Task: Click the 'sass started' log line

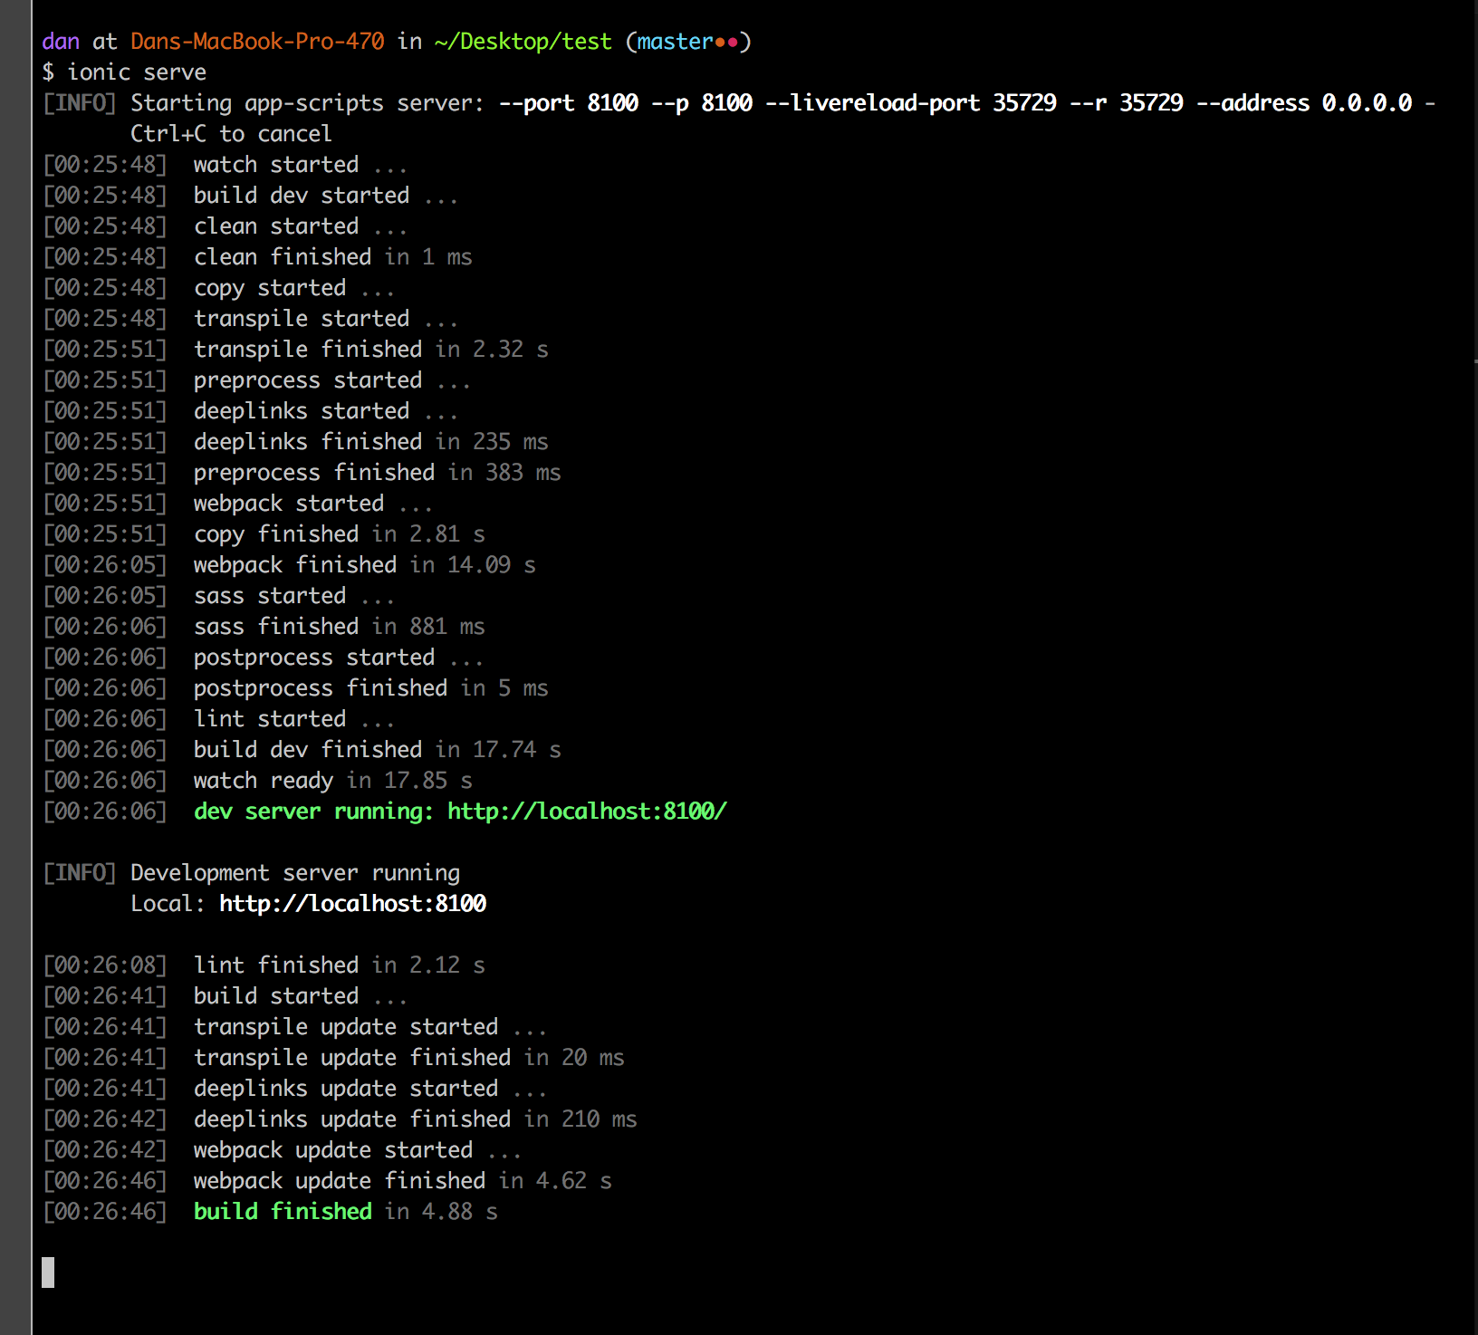Action: [x=293, y=596]
